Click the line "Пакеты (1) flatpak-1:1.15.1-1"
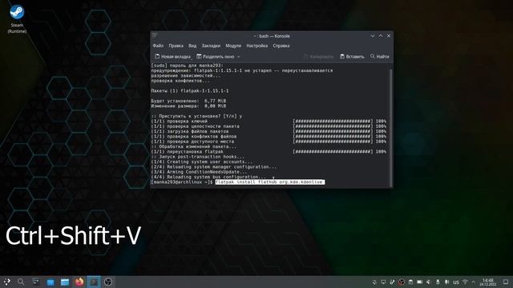513x288 pixels. [190, 90]
